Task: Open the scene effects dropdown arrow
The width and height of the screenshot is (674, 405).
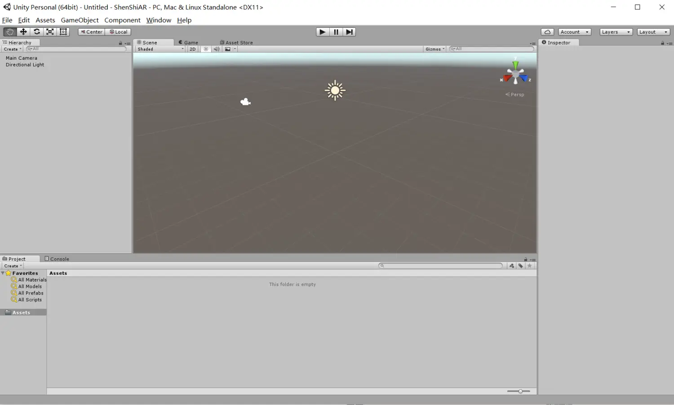Action: click(x=235, y=49)
